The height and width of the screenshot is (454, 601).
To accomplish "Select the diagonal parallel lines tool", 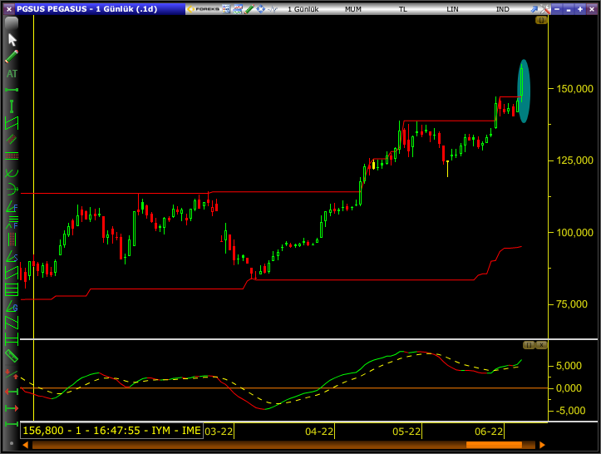I will (x=12, y=323).
